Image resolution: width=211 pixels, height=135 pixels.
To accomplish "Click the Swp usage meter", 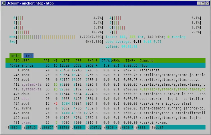I will click(56, 42).
